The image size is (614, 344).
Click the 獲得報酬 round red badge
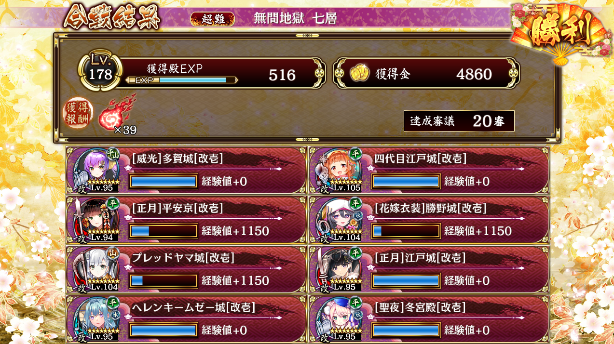[78, 113]
